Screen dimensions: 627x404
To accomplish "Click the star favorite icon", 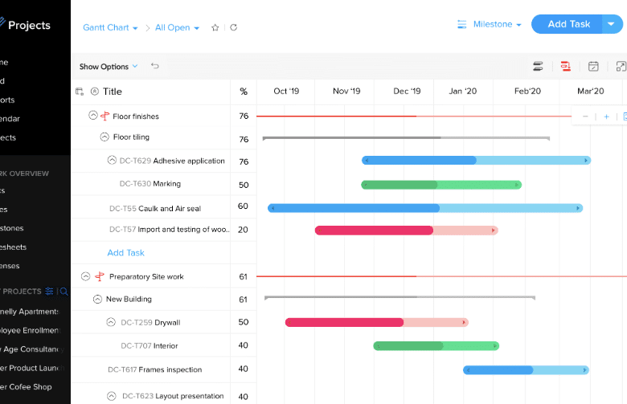I will pos(215,27).
